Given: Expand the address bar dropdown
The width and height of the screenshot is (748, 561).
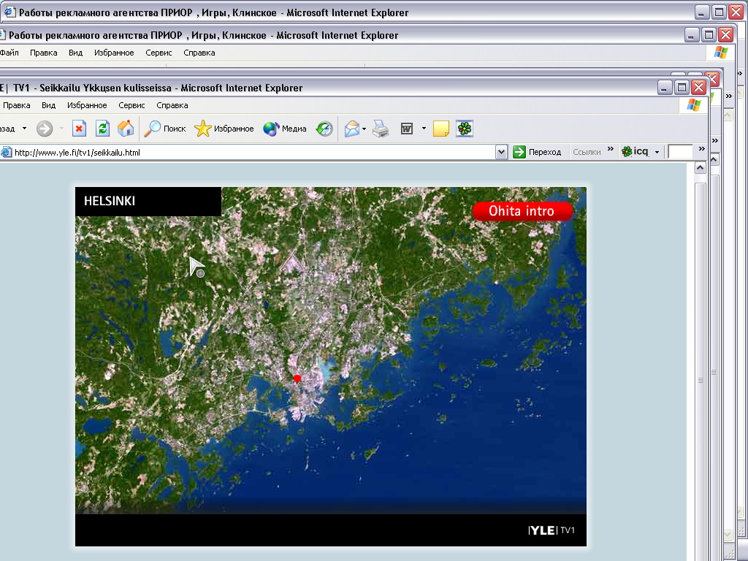Looking at the screenshot, I should click(501, 152).
